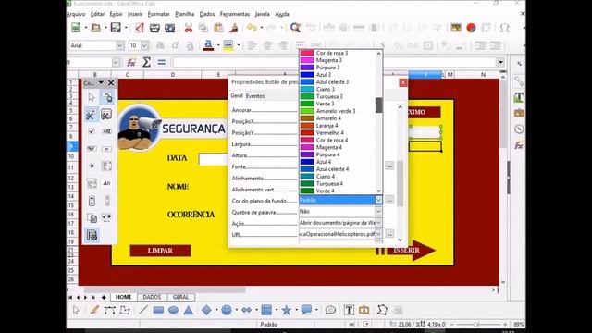The width and height of the screenshot is (592, 333).
Task: Click the Fonte ellipsis button
Action: 389,166
